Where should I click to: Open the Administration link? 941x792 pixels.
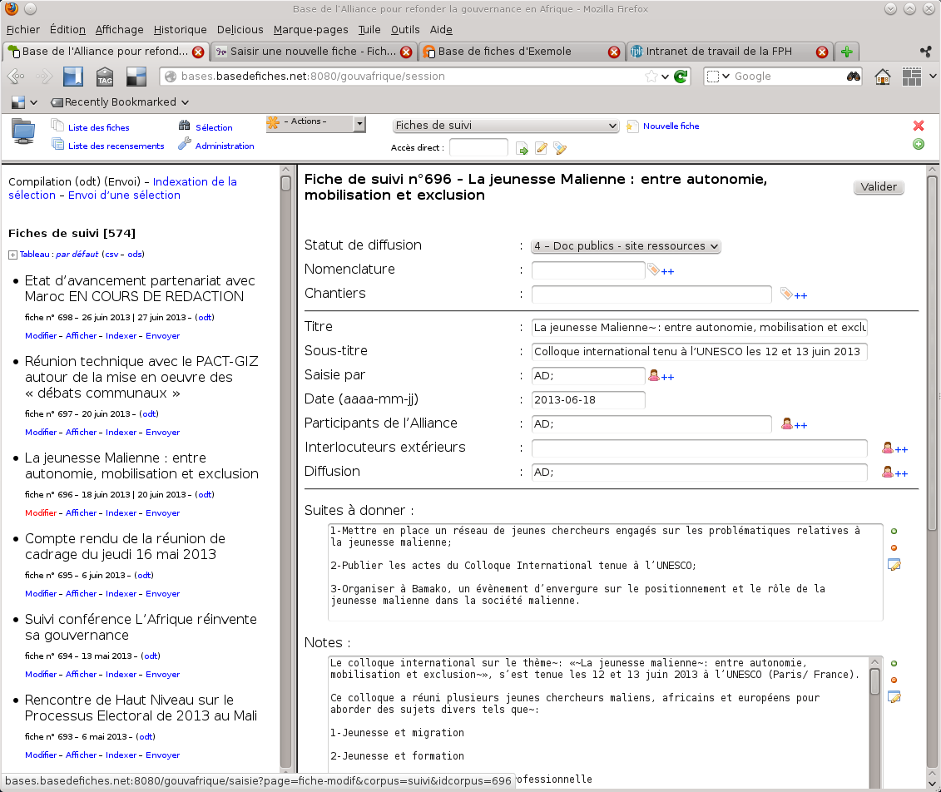[225, 146]
